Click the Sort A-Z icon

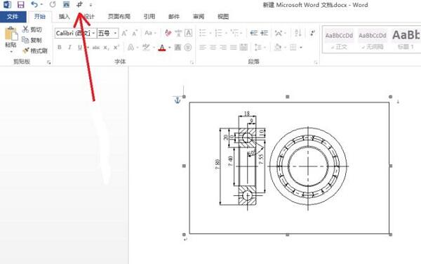click(298, 33)
